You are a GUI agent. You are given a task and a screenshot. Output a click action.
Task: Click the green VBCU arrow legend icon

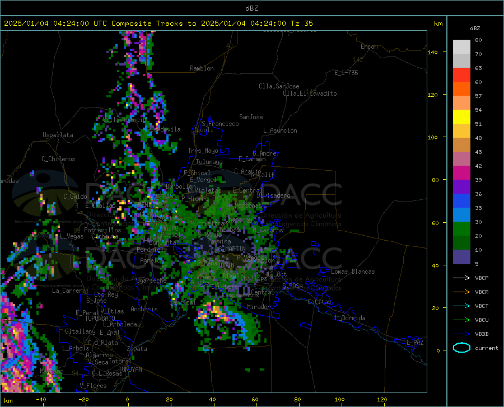tap(461, 320)
